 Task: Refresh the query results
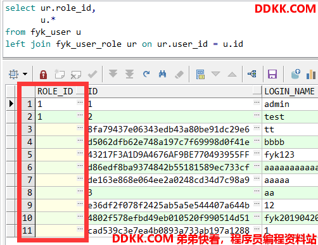146,74
